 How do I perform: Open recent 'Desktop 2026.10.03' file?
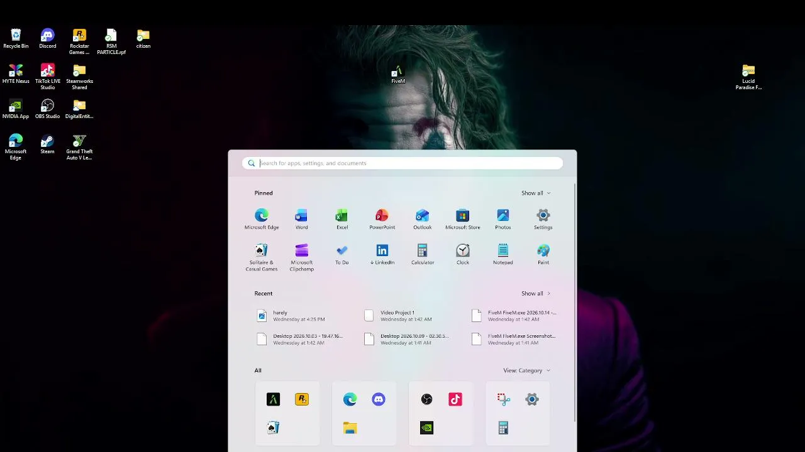pos(299,339)
